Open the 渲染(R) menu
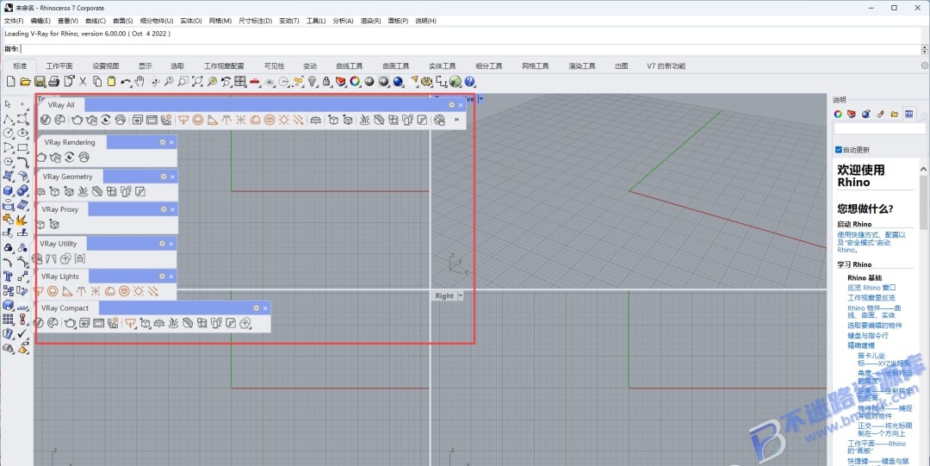This screenshot has width=930, height=466. 370,21
